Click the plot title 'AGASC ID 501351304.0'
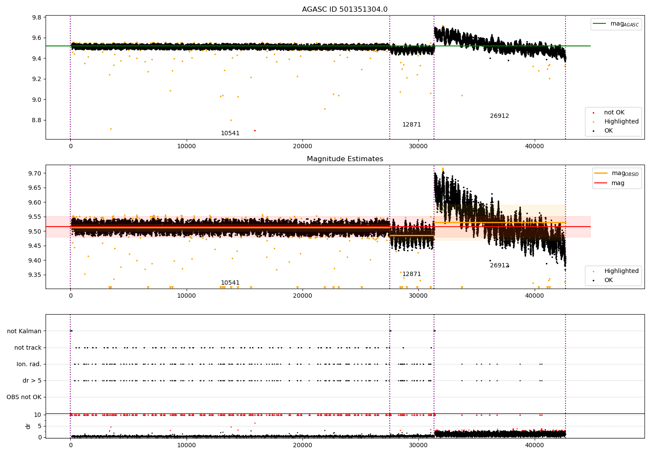 click(x=345, y=10)
